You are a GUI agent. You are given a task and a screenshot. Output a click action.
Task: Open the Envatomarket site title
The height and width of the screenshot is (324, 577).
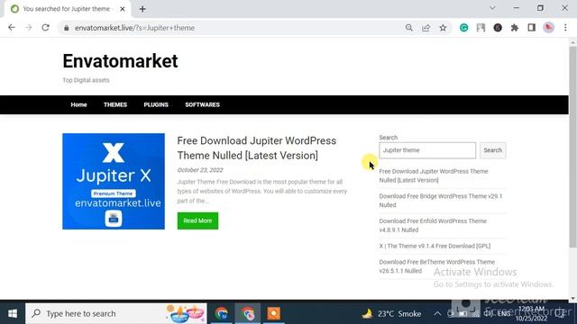120,61
